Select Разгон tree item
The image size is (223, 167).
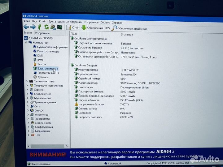pos(40,64)
